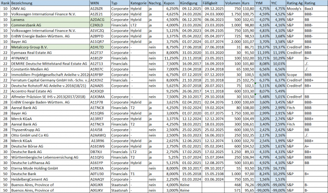Click the Nachrg. column header
The height and width of the screenshot is (193, 328).
click(x=155, y=3)
